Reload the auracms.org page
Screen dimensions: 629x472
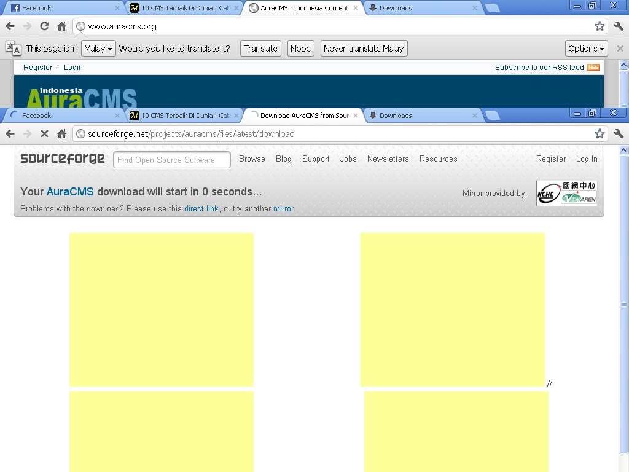(44, 26)
